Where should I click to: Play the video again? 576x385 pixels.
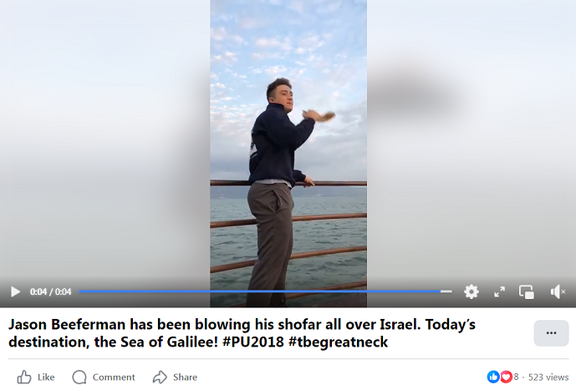tap(15, 291)
